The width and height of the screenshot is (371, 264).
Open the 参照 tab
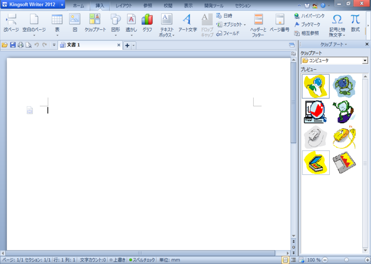[x=147, y=6]
